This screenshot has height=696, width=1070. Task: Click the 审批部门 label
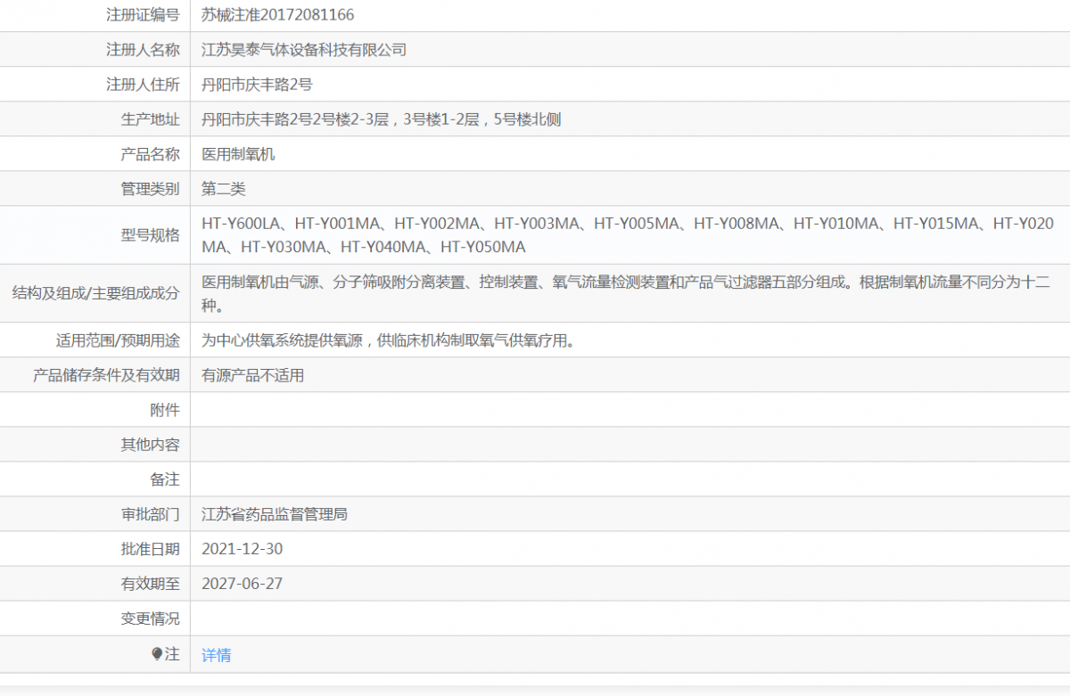pyautogui.click(x=150, y=514)
